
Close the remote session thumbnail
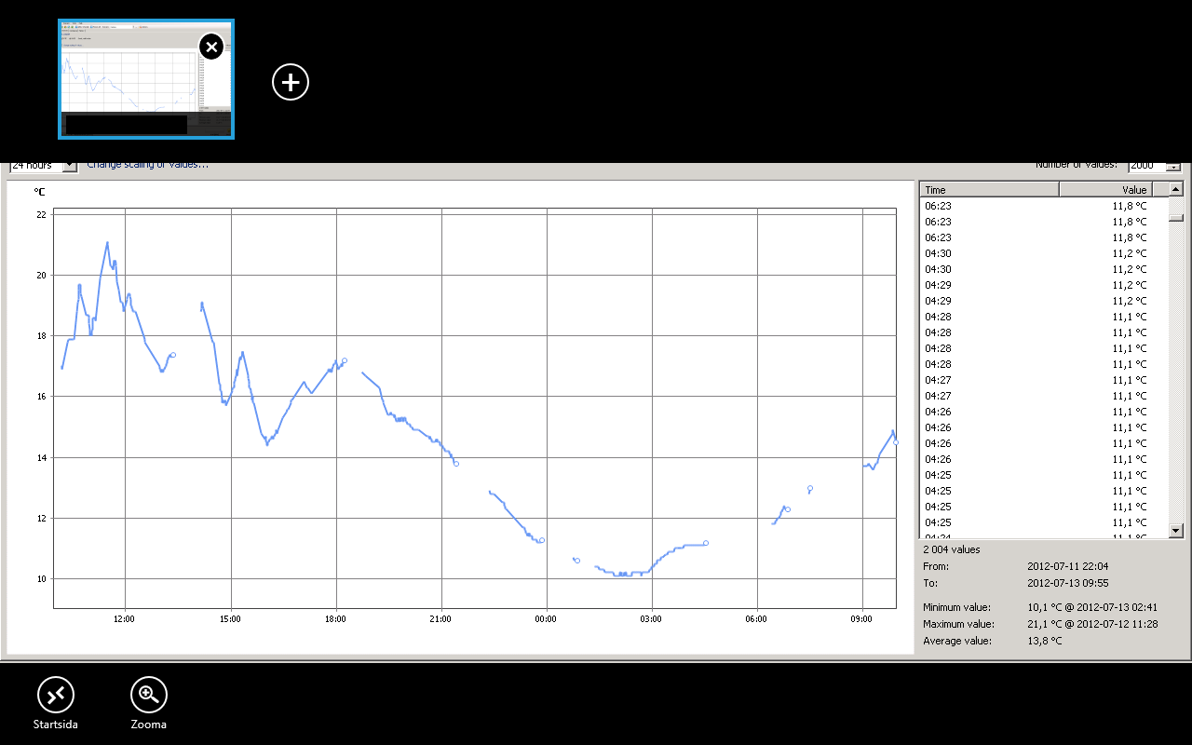211,47
